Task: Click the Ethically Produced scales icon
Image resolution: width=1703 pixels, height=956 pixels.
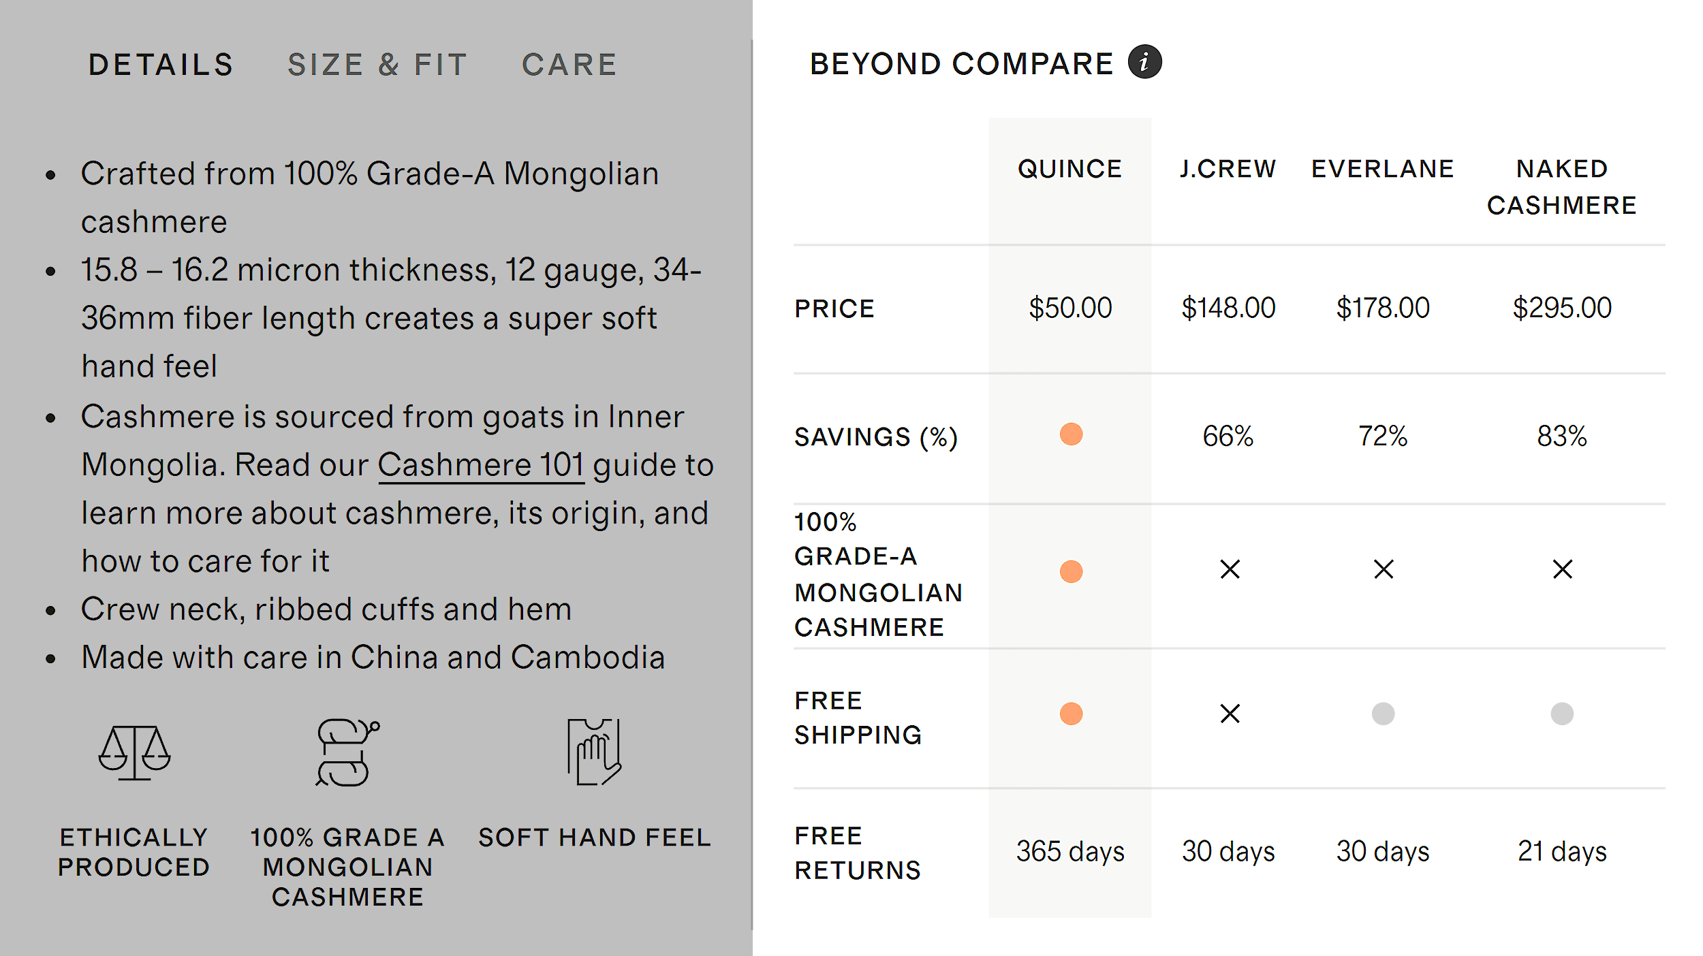Action: (134, 752)
